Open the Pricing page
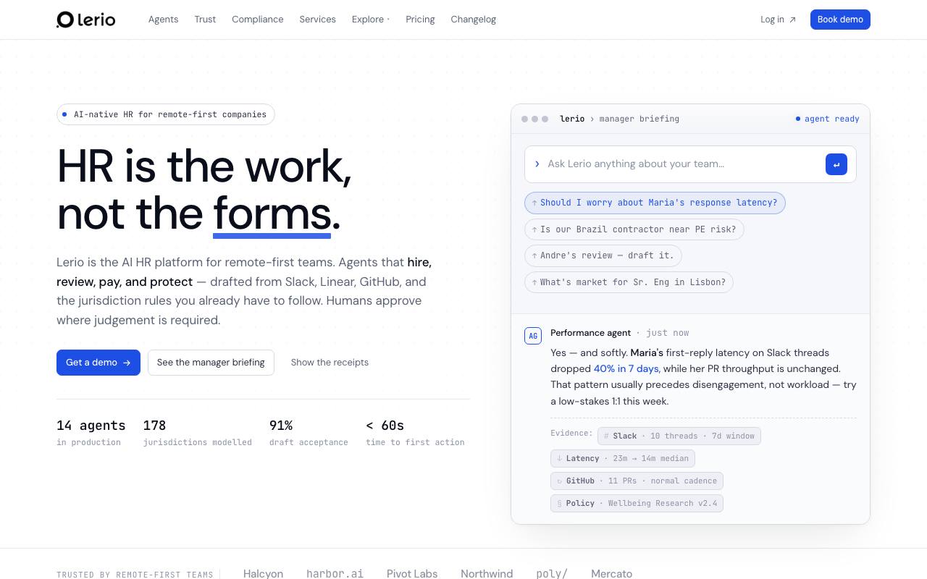The width and height of the screenshot is (927, 579). tap(420, 20)
